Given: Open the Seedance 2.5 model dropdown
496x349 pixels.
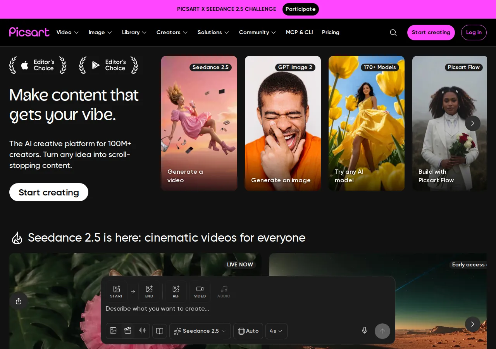Looking at the screenshot, I should click(200, 331).
